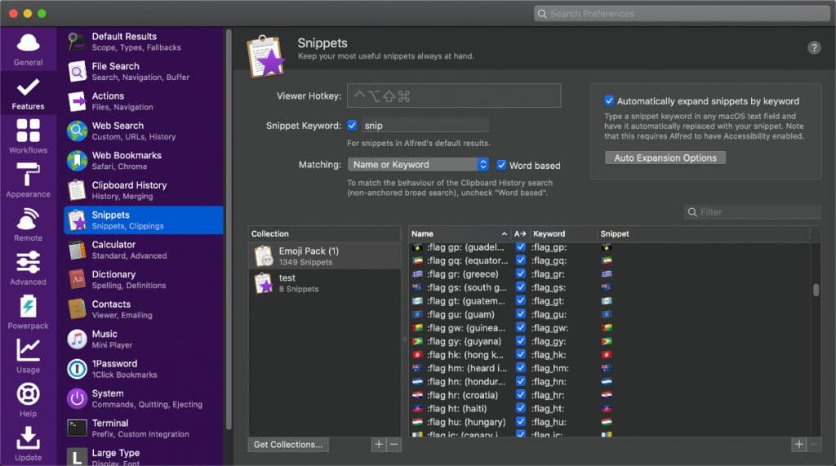Open the Usage chart icon
836x466 pixels.
point(29,350)
